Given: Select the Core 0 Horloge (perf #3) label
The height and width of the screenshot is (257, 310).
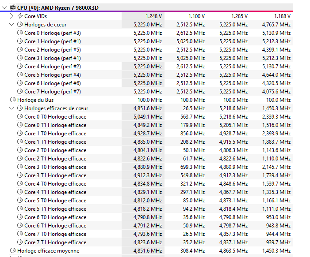Looking at the screenshot, I should (53, 33).
